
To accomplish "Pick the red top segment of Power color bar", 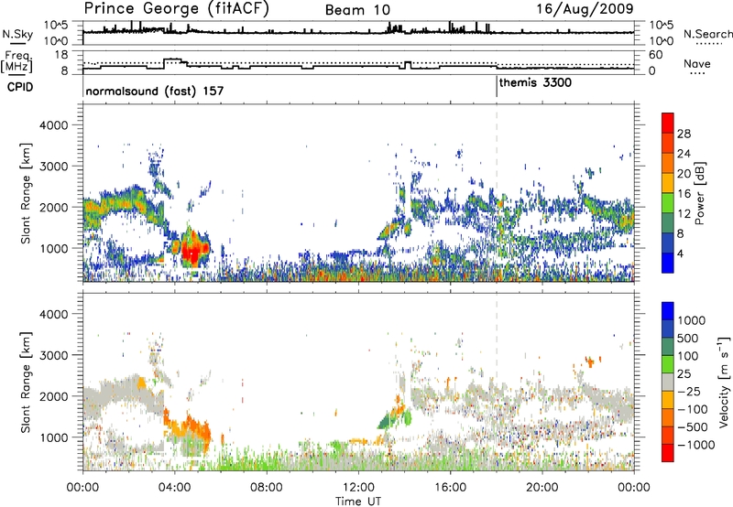I will click(x=668, y=123).
